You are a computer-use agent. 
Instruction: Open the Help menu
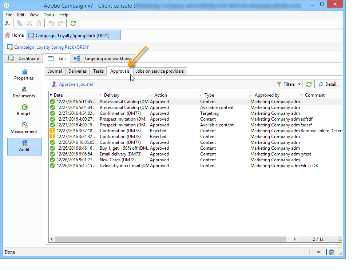[64, 15]
